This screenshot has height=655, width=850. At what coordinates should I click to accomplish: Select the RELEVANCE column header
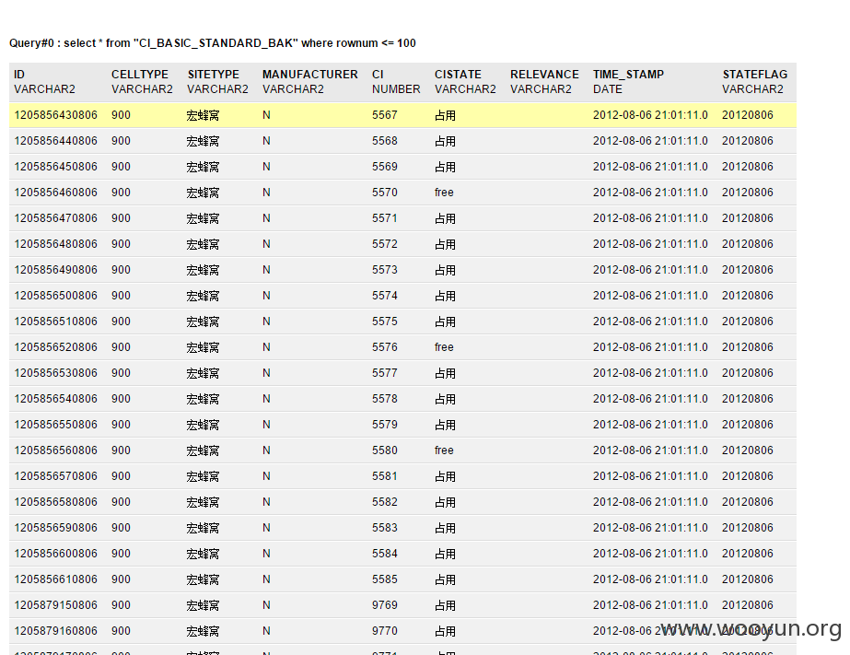(544, 75)
